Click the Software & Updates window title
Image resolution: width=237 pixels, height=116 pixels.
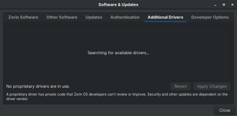(118, 5)
